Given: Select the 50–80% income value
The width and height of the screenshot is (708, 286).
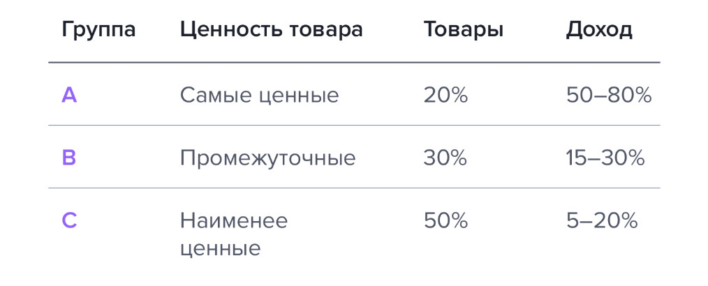Looking at the screenshot, I should [609, 95].
